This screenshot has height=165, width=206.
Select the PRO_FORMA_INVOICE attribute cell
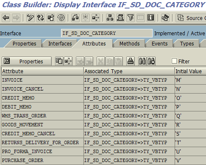click(x=42, y=151)
